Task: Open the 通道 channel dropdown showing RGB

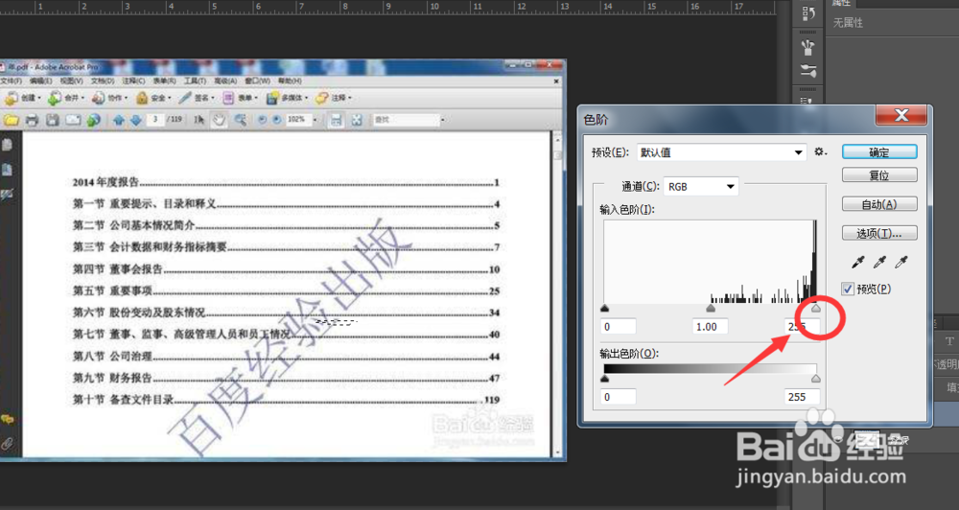Action: [x=701, y=187]
